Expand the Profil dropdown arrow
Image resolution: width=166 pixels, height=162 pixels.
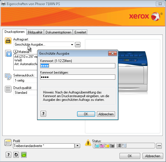[78, 146]
